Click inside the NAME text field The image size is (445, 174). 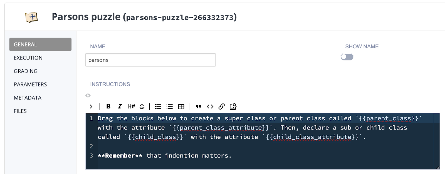[150, 60]
